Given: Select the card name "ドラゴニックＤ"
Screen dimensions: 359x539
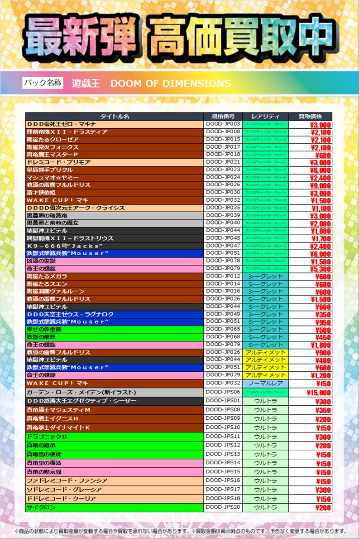Looking at the screenshot, I should 47,437.
